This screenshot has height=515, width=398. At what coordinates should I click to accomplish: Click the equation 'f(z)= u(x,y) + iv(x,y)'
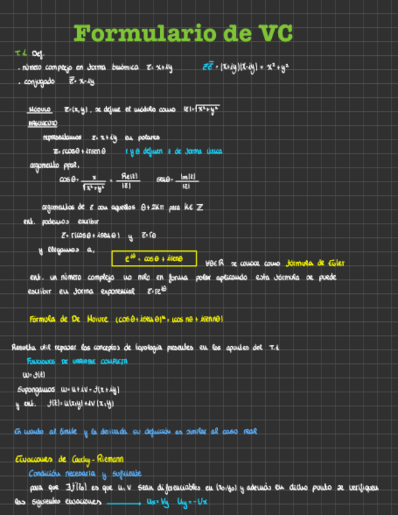pyautogui.click(x=80, y=404)
